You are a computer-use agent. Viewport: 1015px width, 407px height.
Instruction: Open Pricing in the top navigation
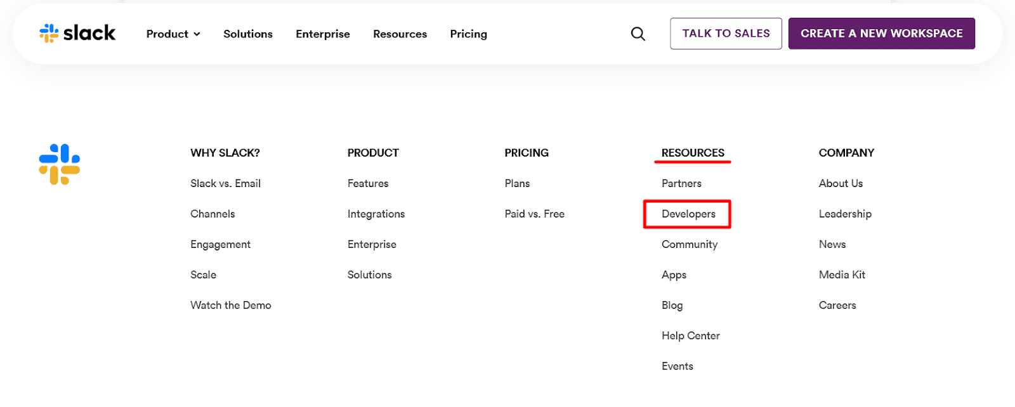[x=468, y=34]
